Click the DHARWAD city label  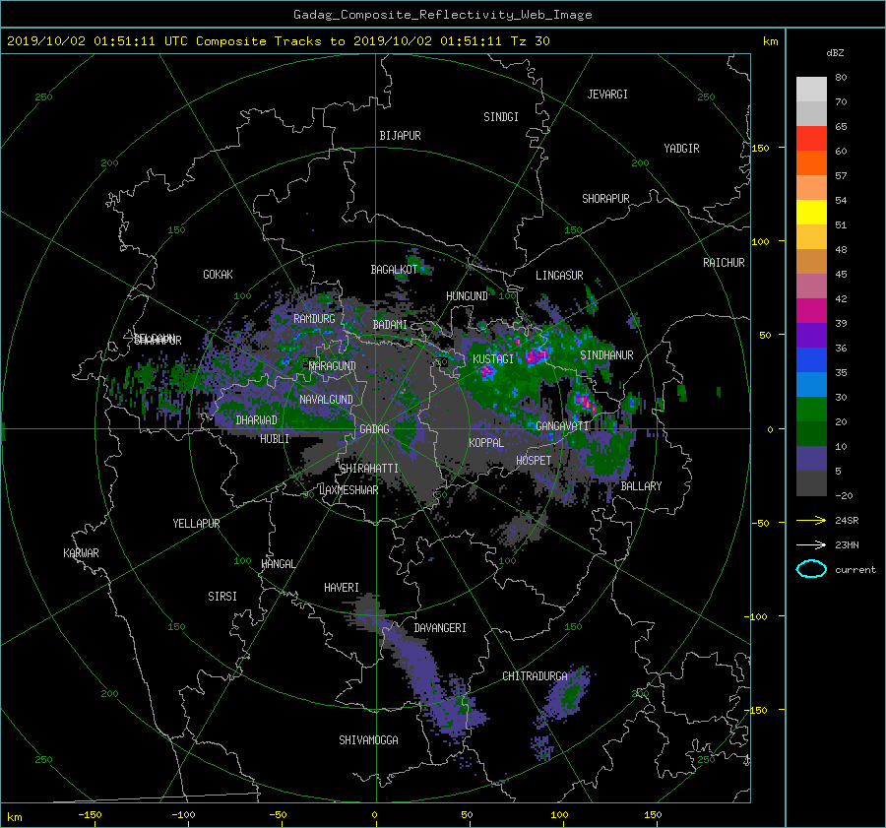coord(257,420)
